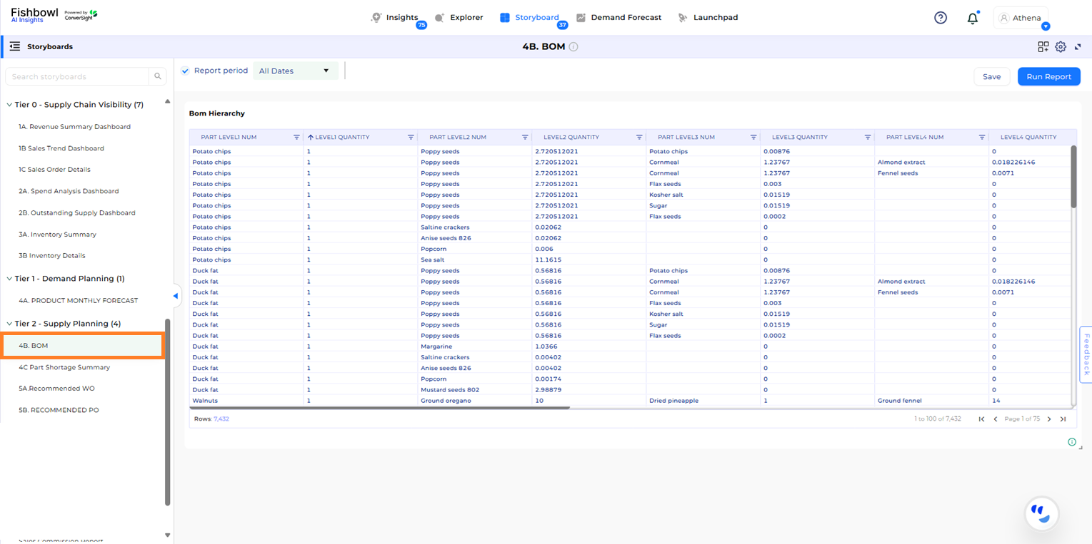Click the search storyboards magnifier icon
The width and height of the screenshot is (1092, 544).
158,76
